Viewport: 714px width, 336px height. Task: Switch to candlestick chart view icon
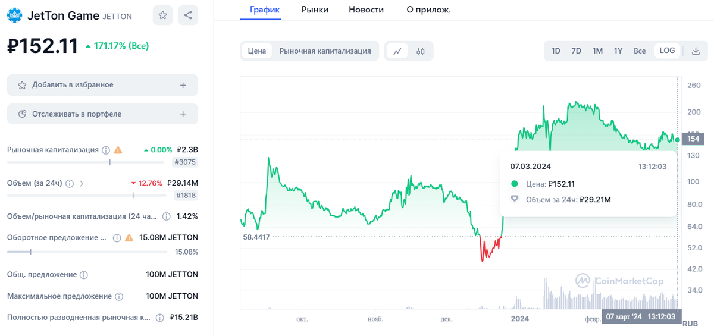coord(421,51)
